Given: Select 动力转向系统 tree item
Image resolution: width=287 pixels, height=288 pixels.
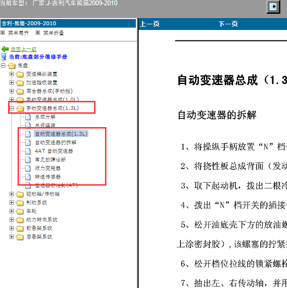Looking at the screenshot, I should [42, 219].
